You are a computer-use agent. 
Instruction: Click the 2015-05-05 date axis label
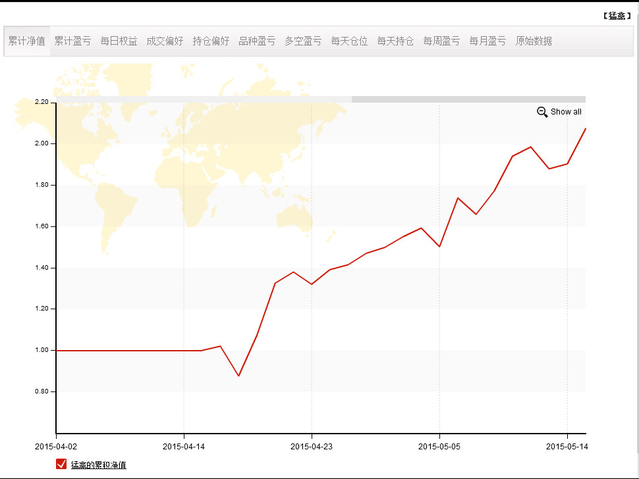[x=439, y=447]
